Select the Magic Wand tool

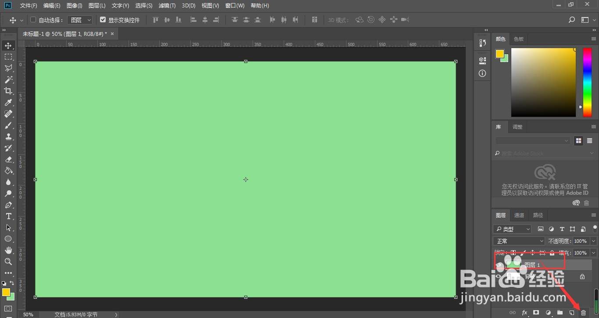coord(8,80)
